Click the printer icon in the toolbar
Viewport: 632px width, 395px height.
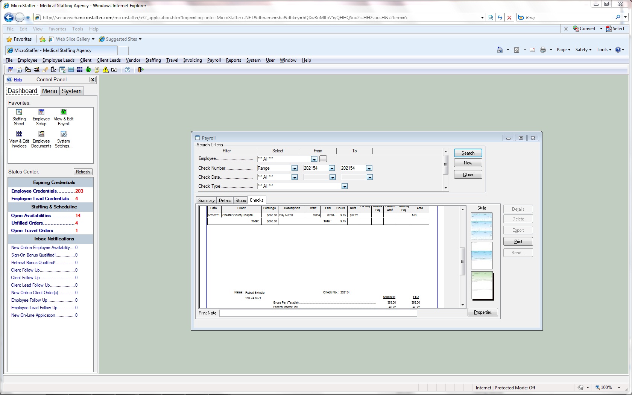[x=36, y=70]
